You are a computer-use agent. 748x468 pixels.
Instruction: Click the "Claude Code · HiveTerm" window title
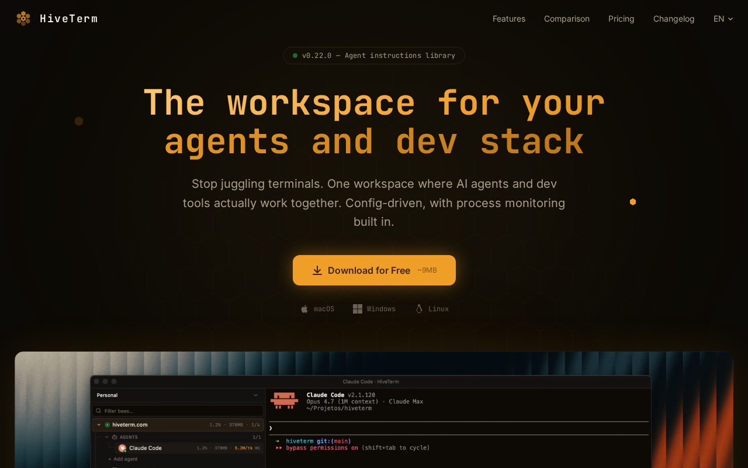coord(370,381)
